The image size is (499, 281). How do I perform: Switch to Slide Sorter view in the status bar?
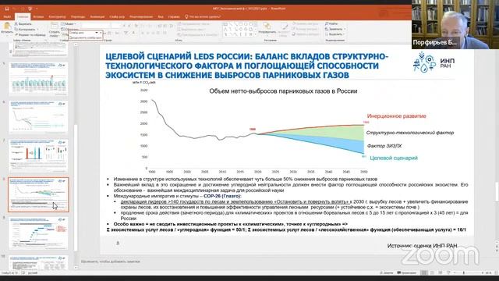pyautogui.click(x=432, y=272)
